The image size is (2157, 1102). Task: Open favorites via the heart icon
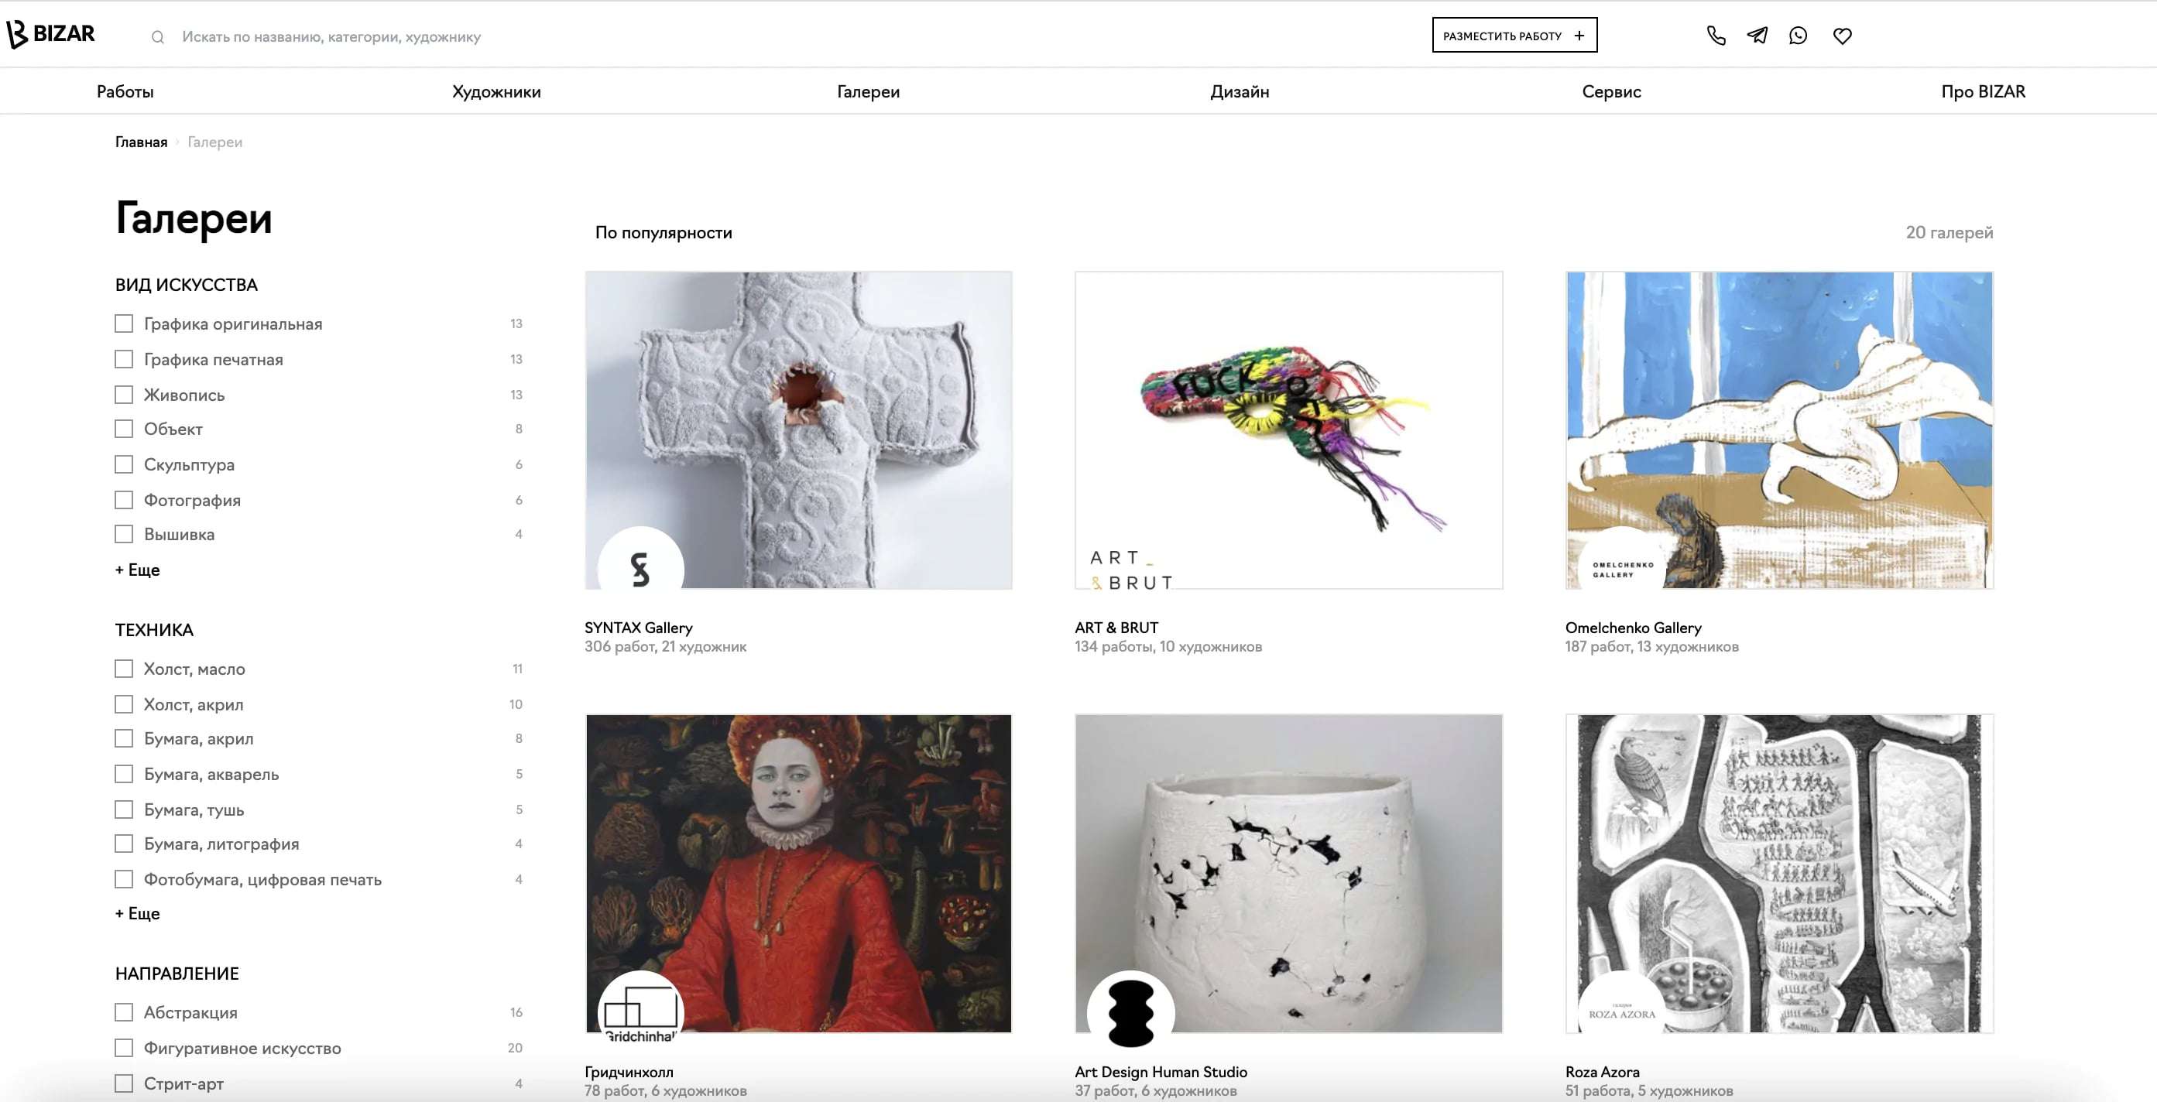1842,36
